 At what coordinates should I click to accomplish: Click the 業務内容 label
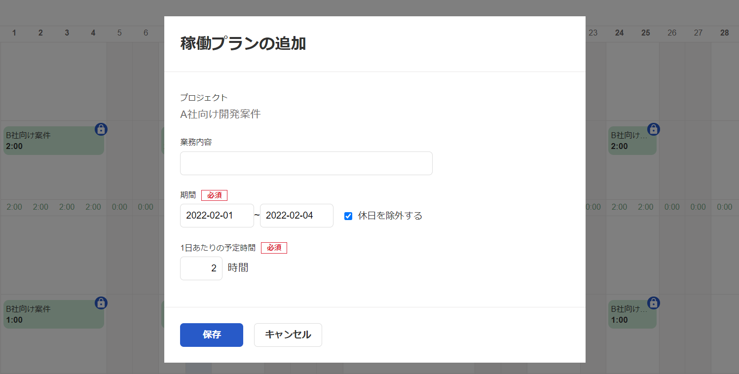[196, 142]
